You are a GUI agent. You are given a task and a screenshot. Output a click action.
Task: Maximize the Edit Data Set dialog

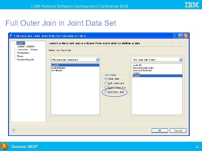[181, 36]
